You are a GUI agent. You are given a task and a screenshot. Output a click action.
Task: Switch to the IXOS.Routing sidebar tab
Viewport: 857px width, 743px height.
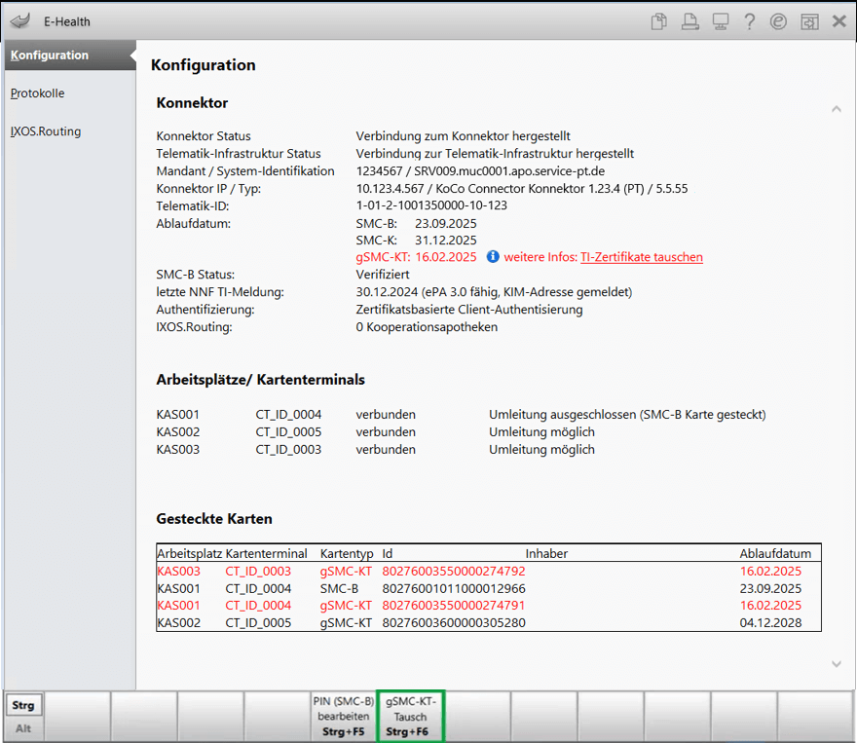[x=46, y=131]
